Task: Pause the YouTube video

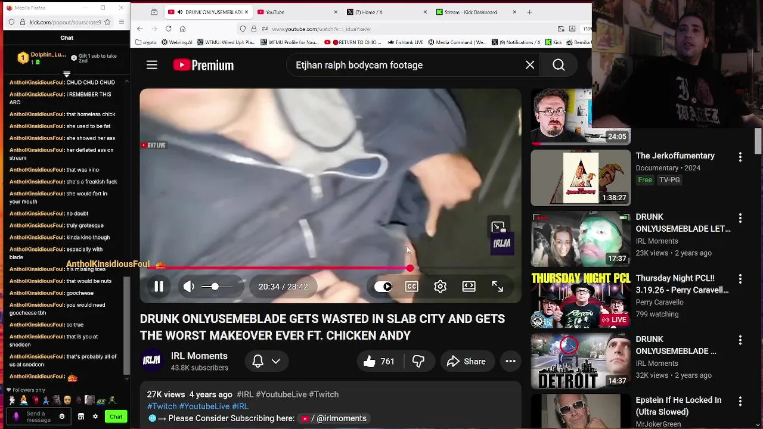Action: pyautogui.click(x=159, y=287)
